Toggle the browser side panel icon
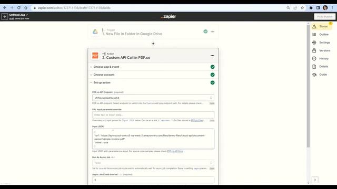Screen dimensions: 337x189 coord(318,8)
